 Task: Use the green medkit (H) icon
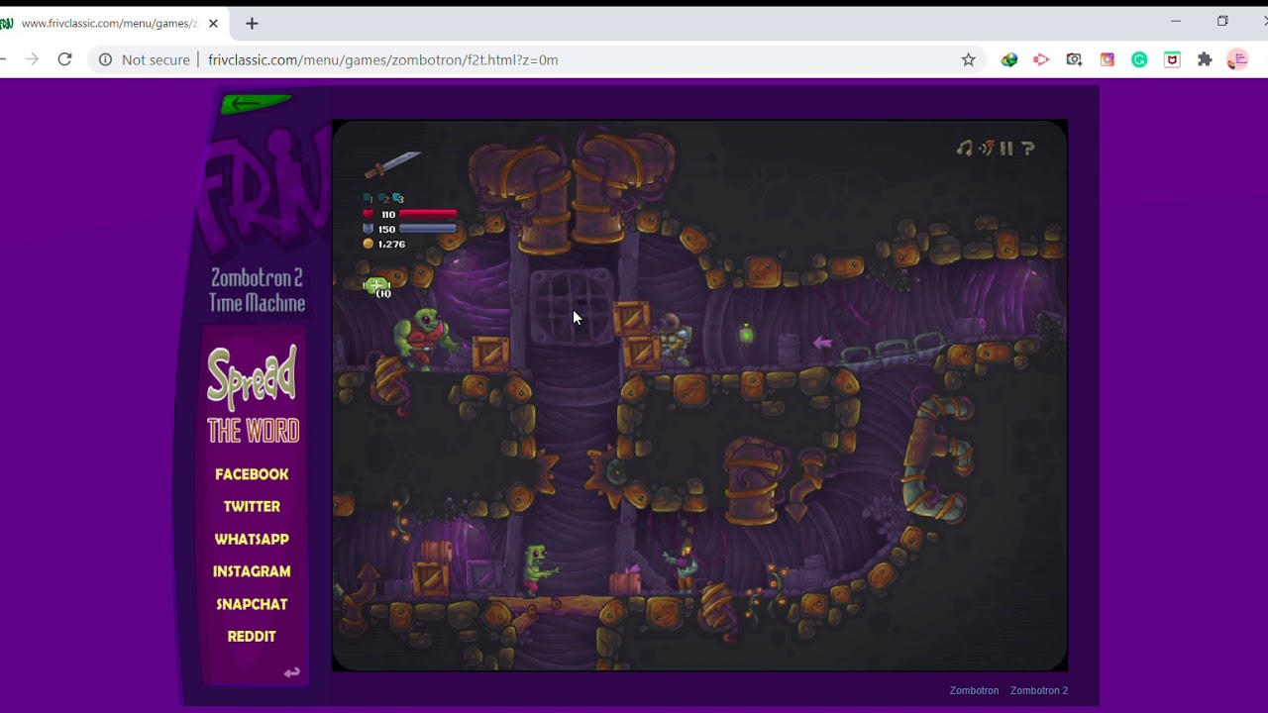pos(377,287)
